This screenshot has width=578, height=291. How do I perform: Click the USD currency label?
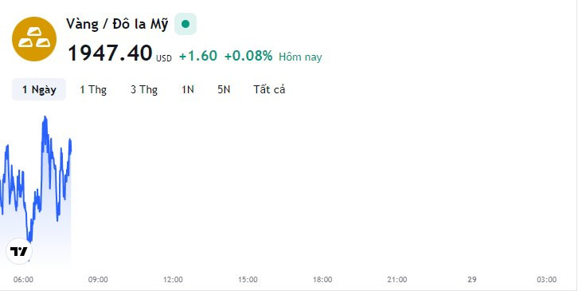(164, 58)
